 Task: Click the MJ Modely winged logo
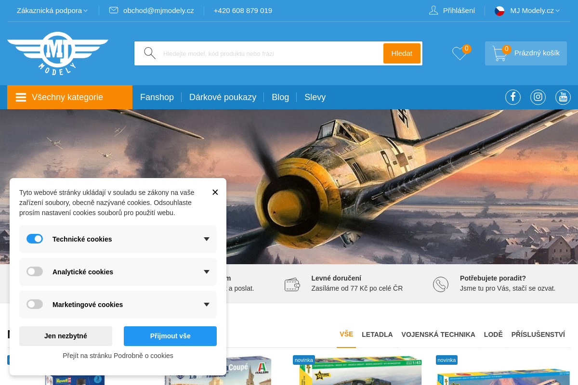tap(58, 53)
